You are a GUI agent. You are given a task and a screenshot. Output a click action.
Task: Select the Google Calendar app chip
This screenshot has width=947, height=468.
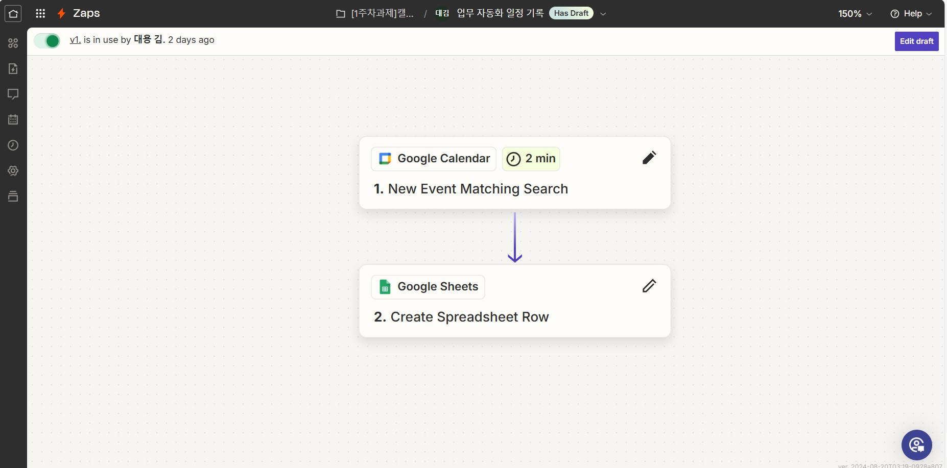point(434,159)
